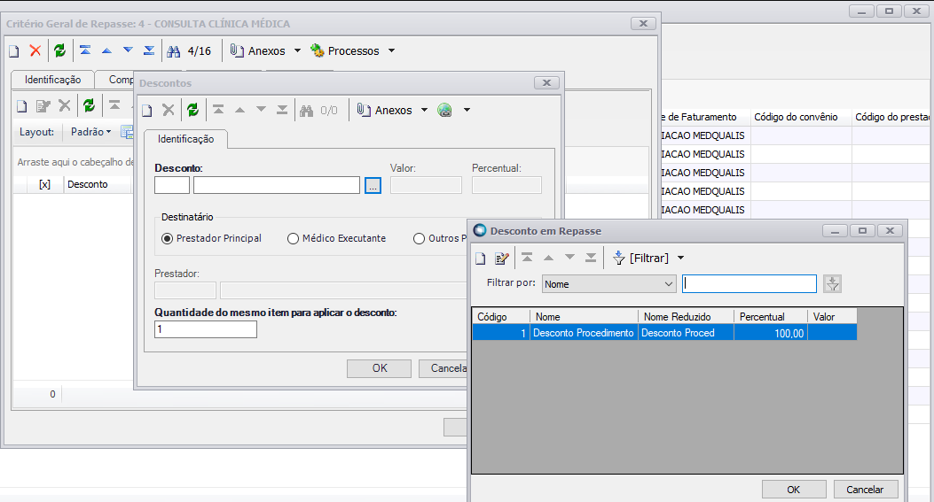Go to next record in Critério Geral toolbar
This screenshot has width=934, height=502.
pyautogui.click(x=128, y=50)
